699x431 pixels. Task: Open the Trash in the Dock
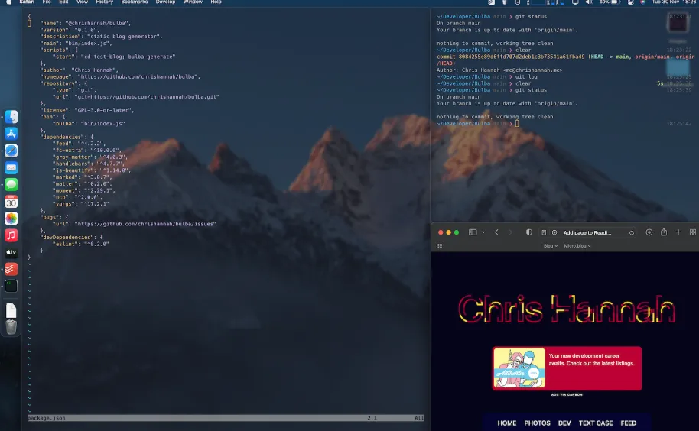pyautogui.click(x=11, y=327)
